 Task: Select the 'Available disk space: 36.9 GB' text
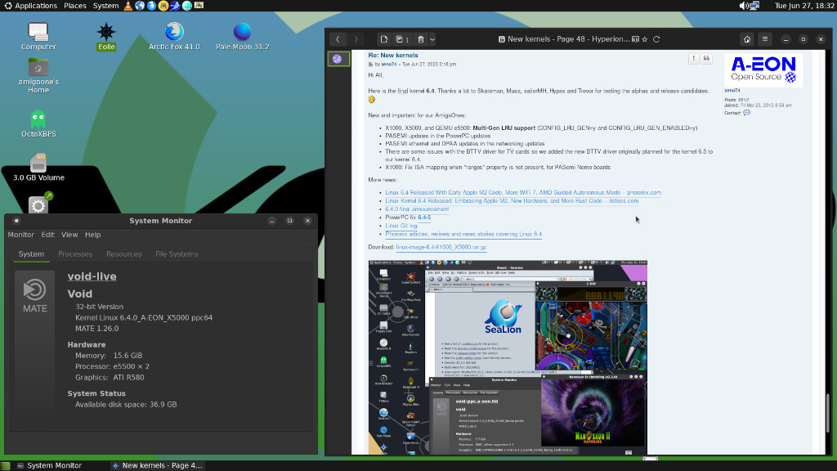click(125, 404)
